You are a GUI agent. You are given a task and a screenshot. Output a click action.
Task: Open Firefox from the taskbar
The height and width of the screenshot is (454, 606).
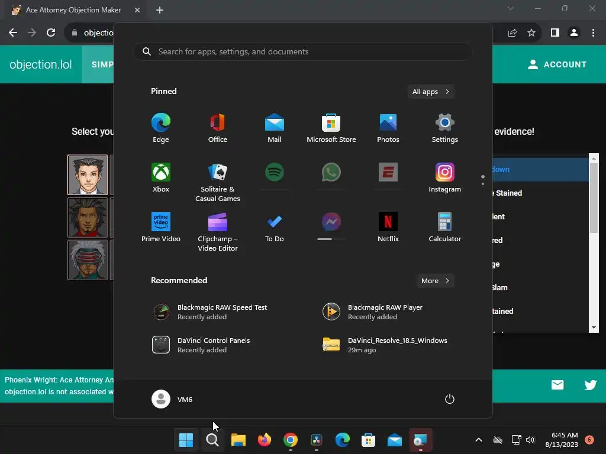coord(265,440)
